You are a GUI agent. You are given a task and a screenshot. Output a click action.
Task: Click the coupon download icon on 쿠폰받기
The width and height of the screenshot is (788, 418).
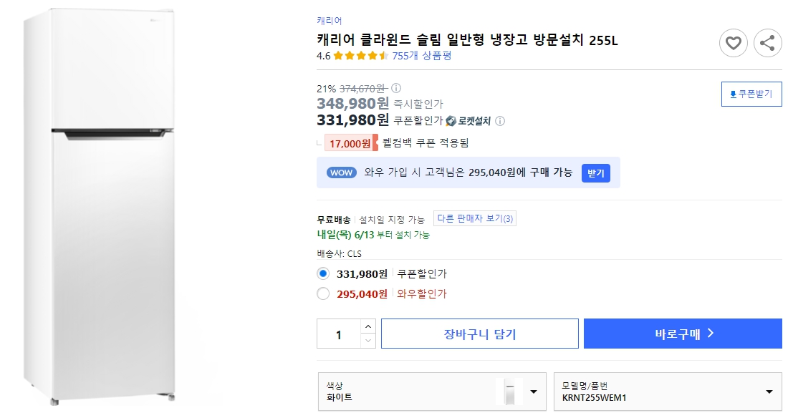(732, 94)
